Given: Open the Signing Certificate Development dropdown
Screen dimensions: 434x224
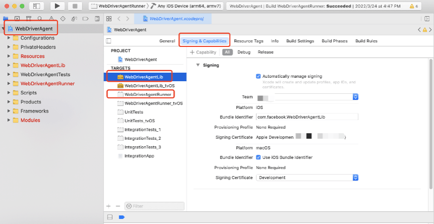Looking at the screenshot, I should pyautogui.click(x=307, y=178).
